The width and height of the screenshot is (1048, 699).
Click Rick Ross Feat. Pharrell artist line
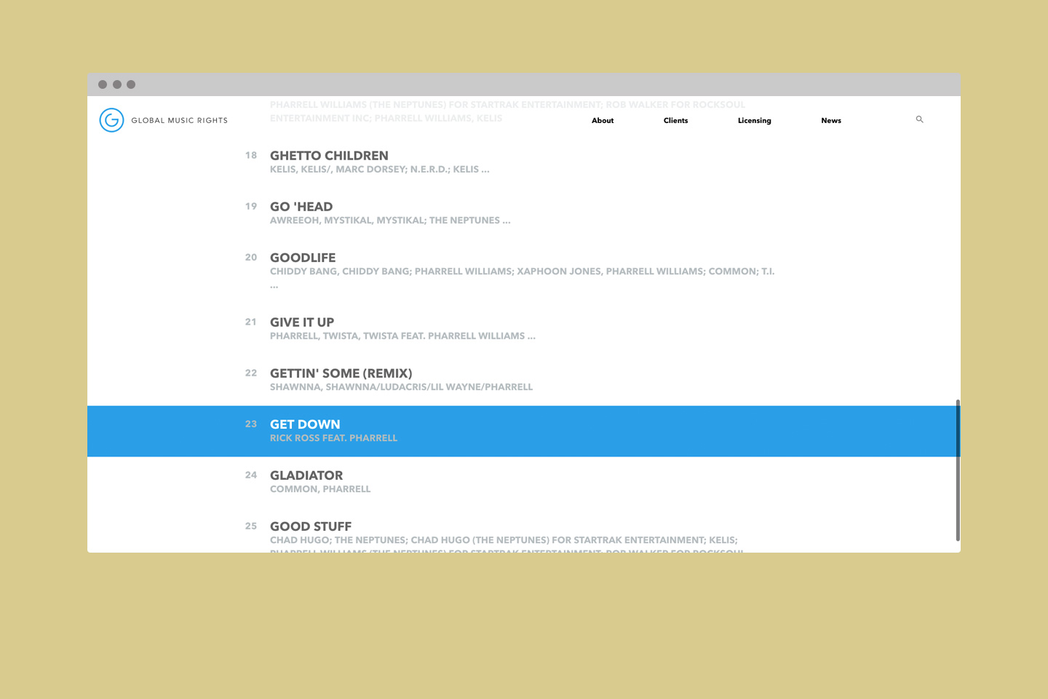[x=333, y=438]
